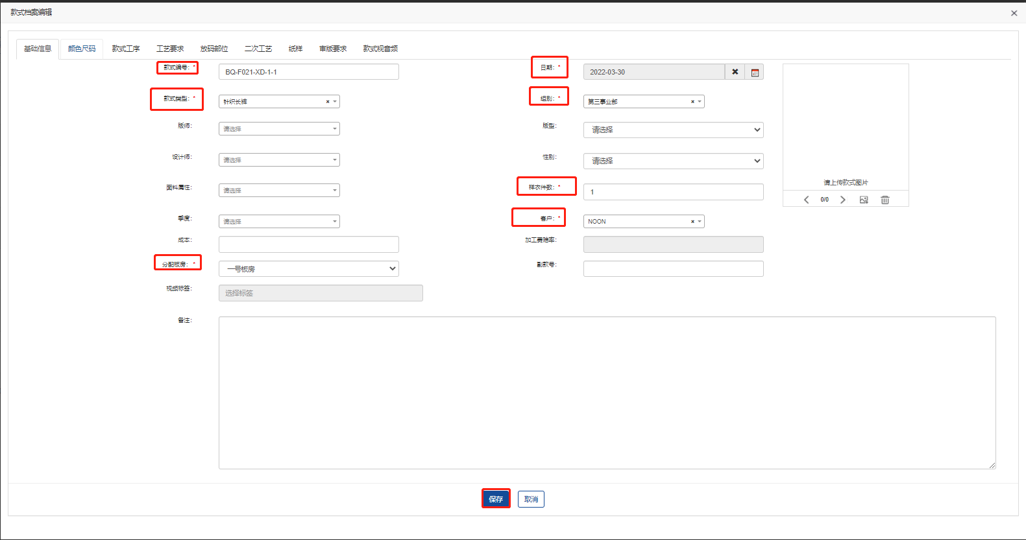Click the upload style image icon
Image resolution: width=1026 pixels, height=540 pixels.
pyautogui.click(x=864, y=200)
